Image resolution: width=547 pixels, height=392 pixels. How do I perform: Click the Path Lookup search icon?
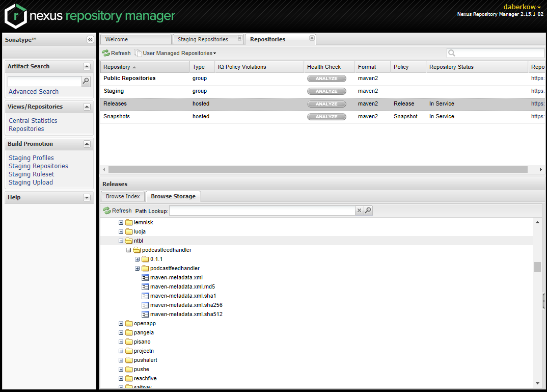(368, 211)
